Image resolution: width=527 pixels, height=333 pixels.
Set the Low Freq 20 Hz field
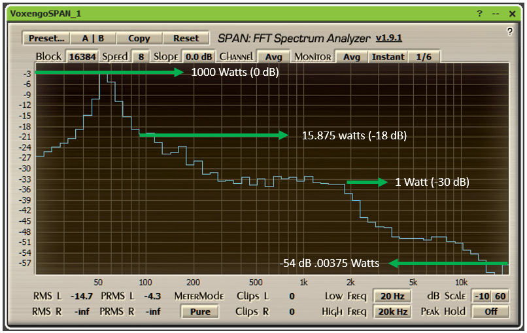click(391, 296)
